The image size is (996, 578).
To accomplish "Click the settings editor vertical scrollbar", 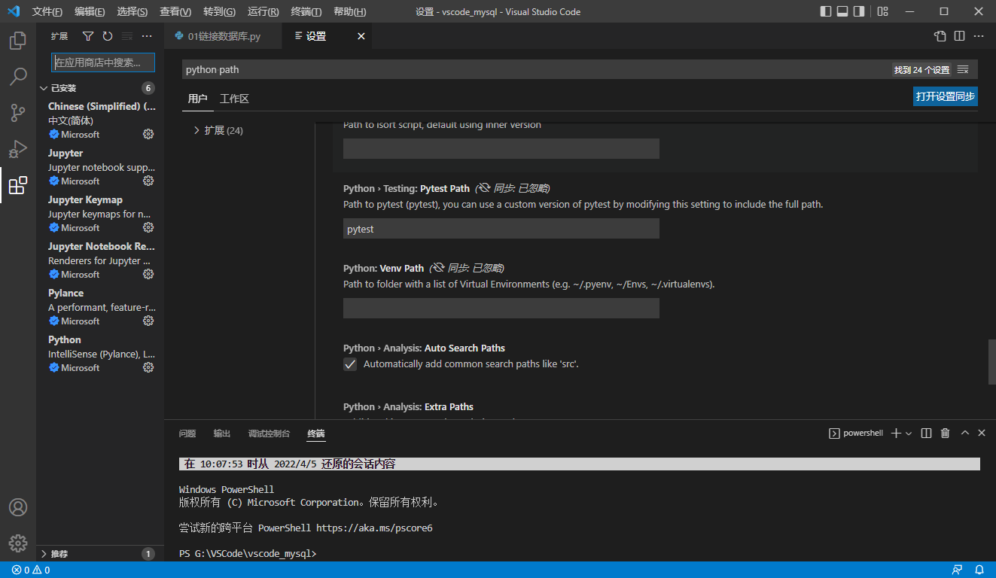I will pyautogui.click(x=992, y=362).
